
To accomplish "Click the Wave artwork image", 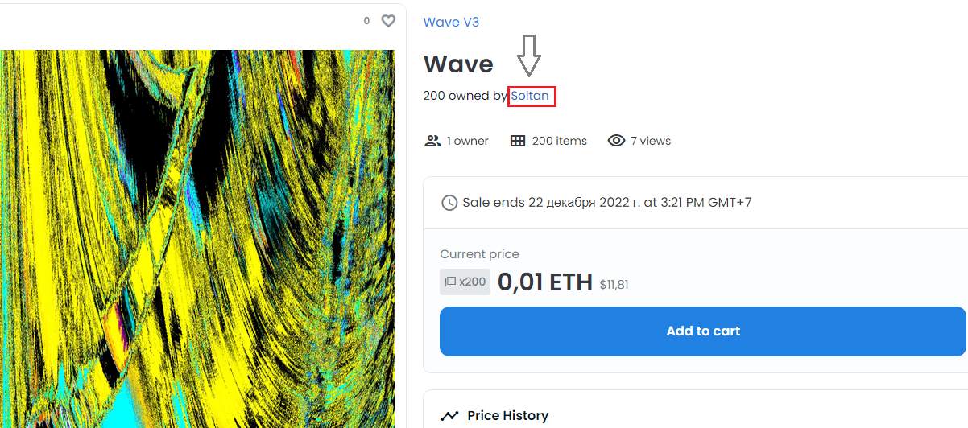I will (x=197, y=239).
